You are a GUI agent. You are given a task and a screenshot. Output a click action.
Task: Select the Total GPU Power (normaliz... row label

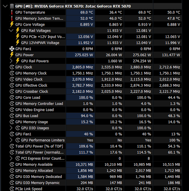pos(39,152)
